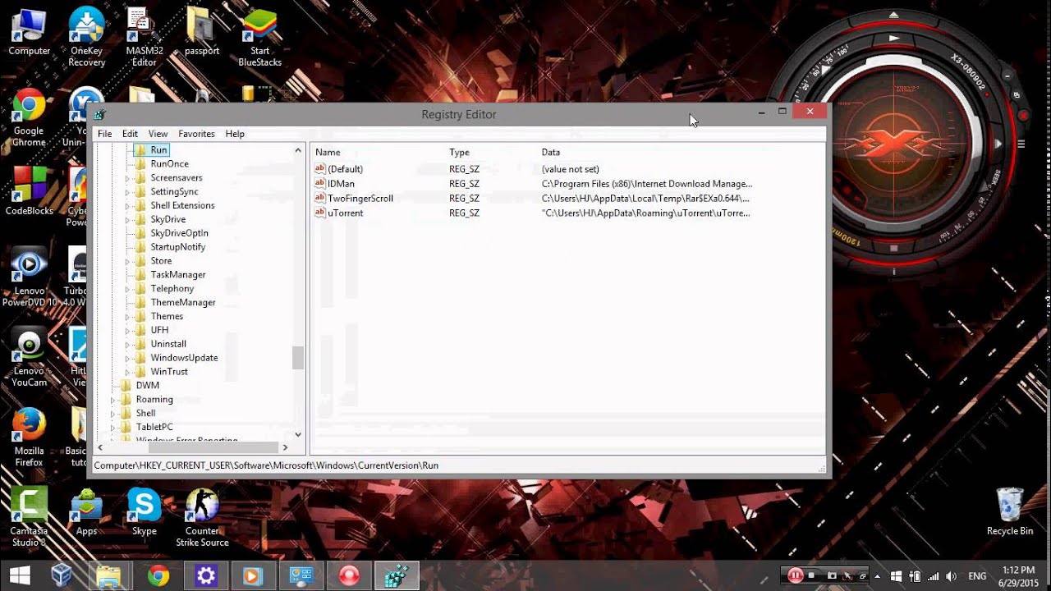Click the uTorrent value string icon
The width and height of the screenshot is (1051, 591).
320,213
